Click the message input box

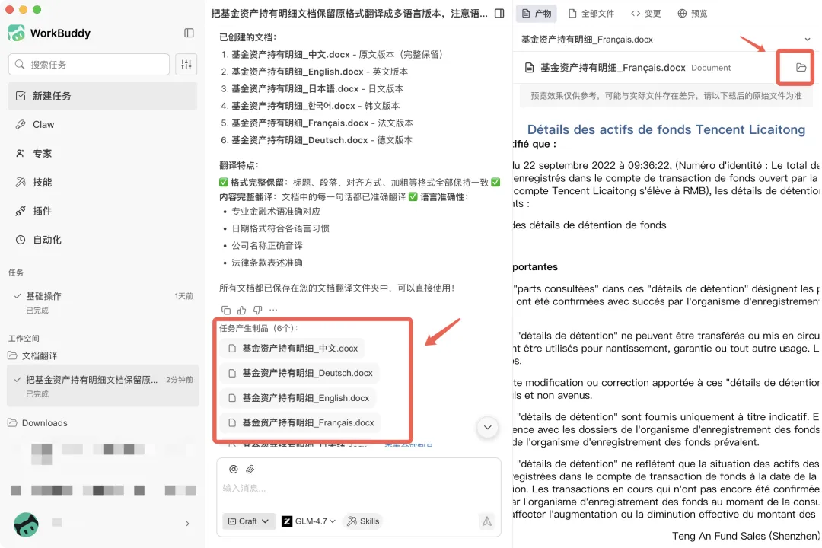pyautogui.click(x=358, y=488)
